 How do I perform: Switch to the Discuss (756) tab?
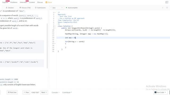(25, 8)
